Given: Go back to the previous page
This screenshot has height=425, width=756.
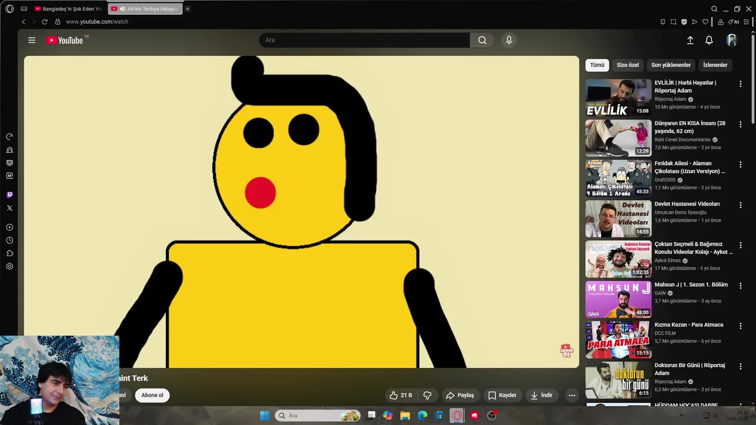Looking at the screenshot, I should pos(24,22).
